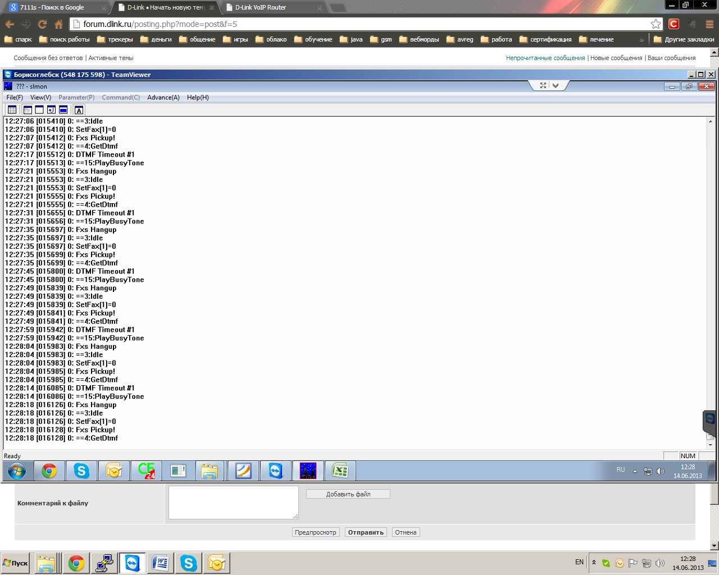Bookmark this page with the star icon

pos(656,24)
